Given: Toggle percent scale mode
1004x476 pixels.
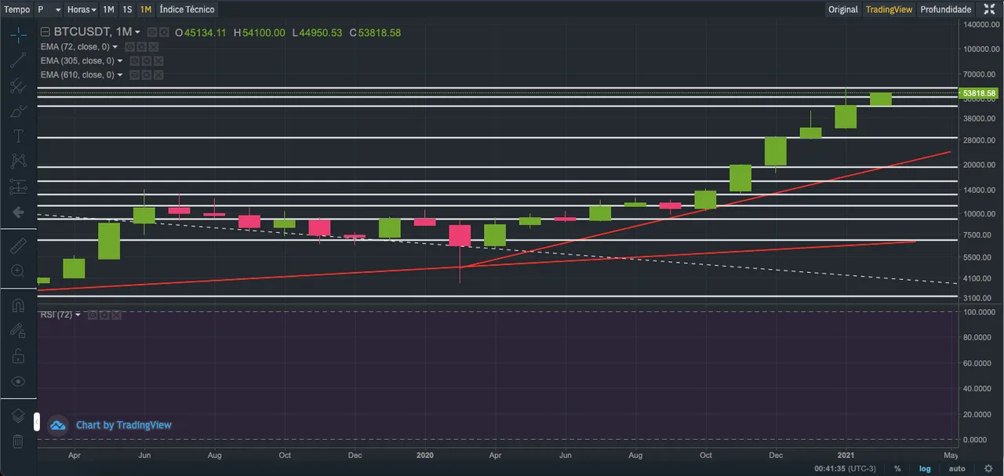Looking at the screenshot, I should (897, 468).
